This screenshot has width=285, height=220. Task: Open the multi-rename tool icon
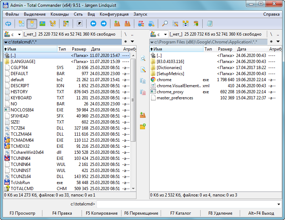(x=175, y=23)
